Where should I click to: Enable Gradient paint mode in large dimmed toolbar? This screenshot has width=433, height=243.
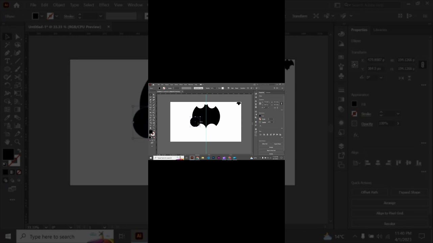(x=12, y=172)
